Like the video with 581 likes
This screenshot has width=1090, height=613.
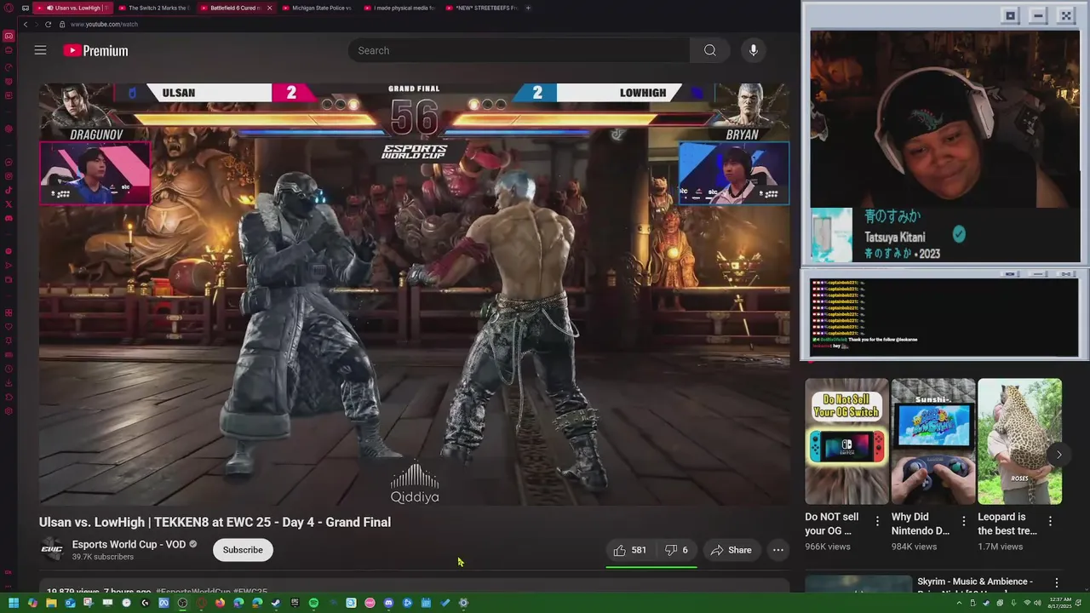(630, 550)
